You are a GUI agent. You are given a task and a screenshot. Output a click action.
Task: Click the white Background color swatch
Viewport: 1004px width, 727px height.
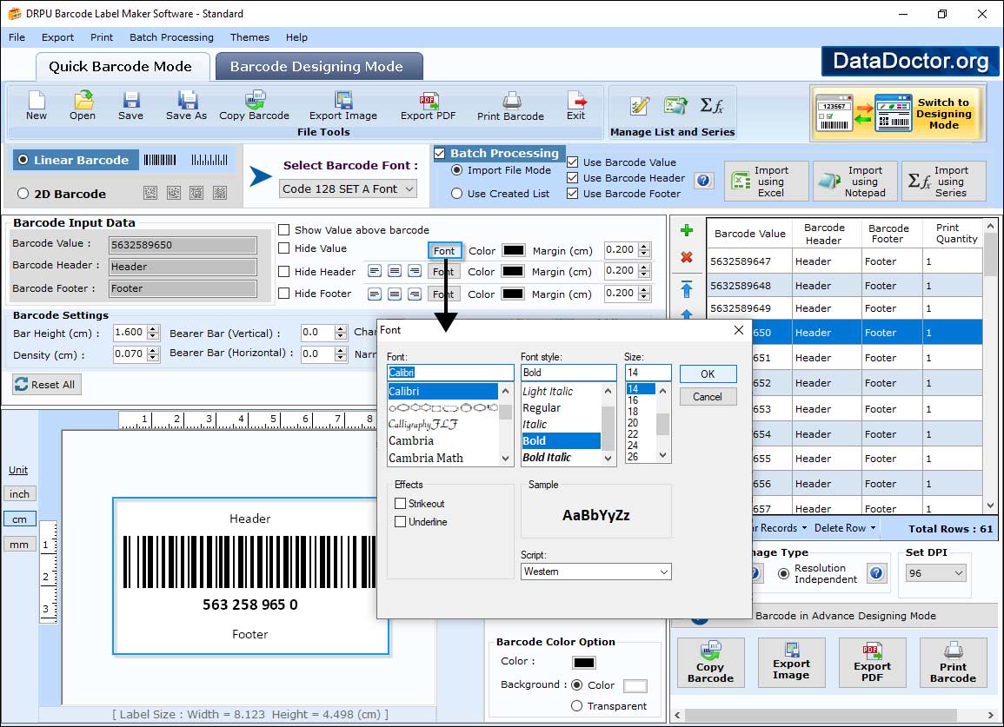[635, 686]
